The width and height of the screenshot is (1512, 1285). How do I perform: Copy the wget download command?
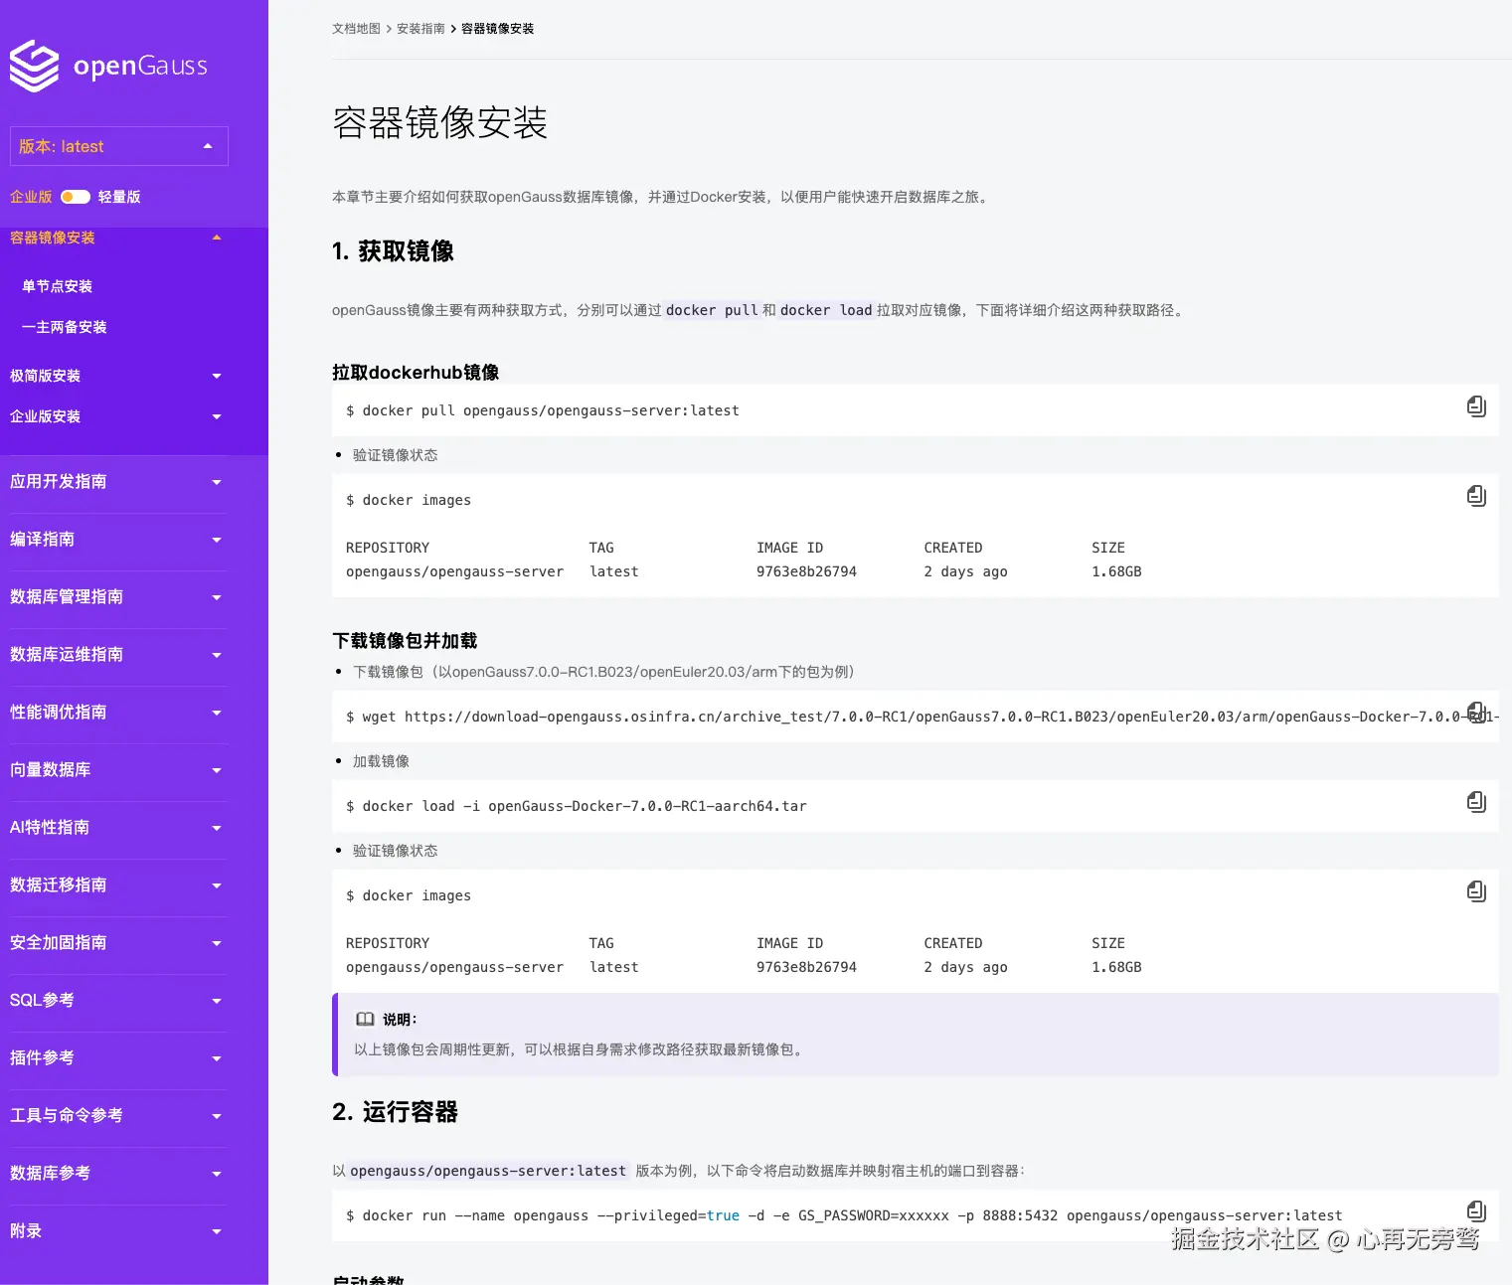1476,712
